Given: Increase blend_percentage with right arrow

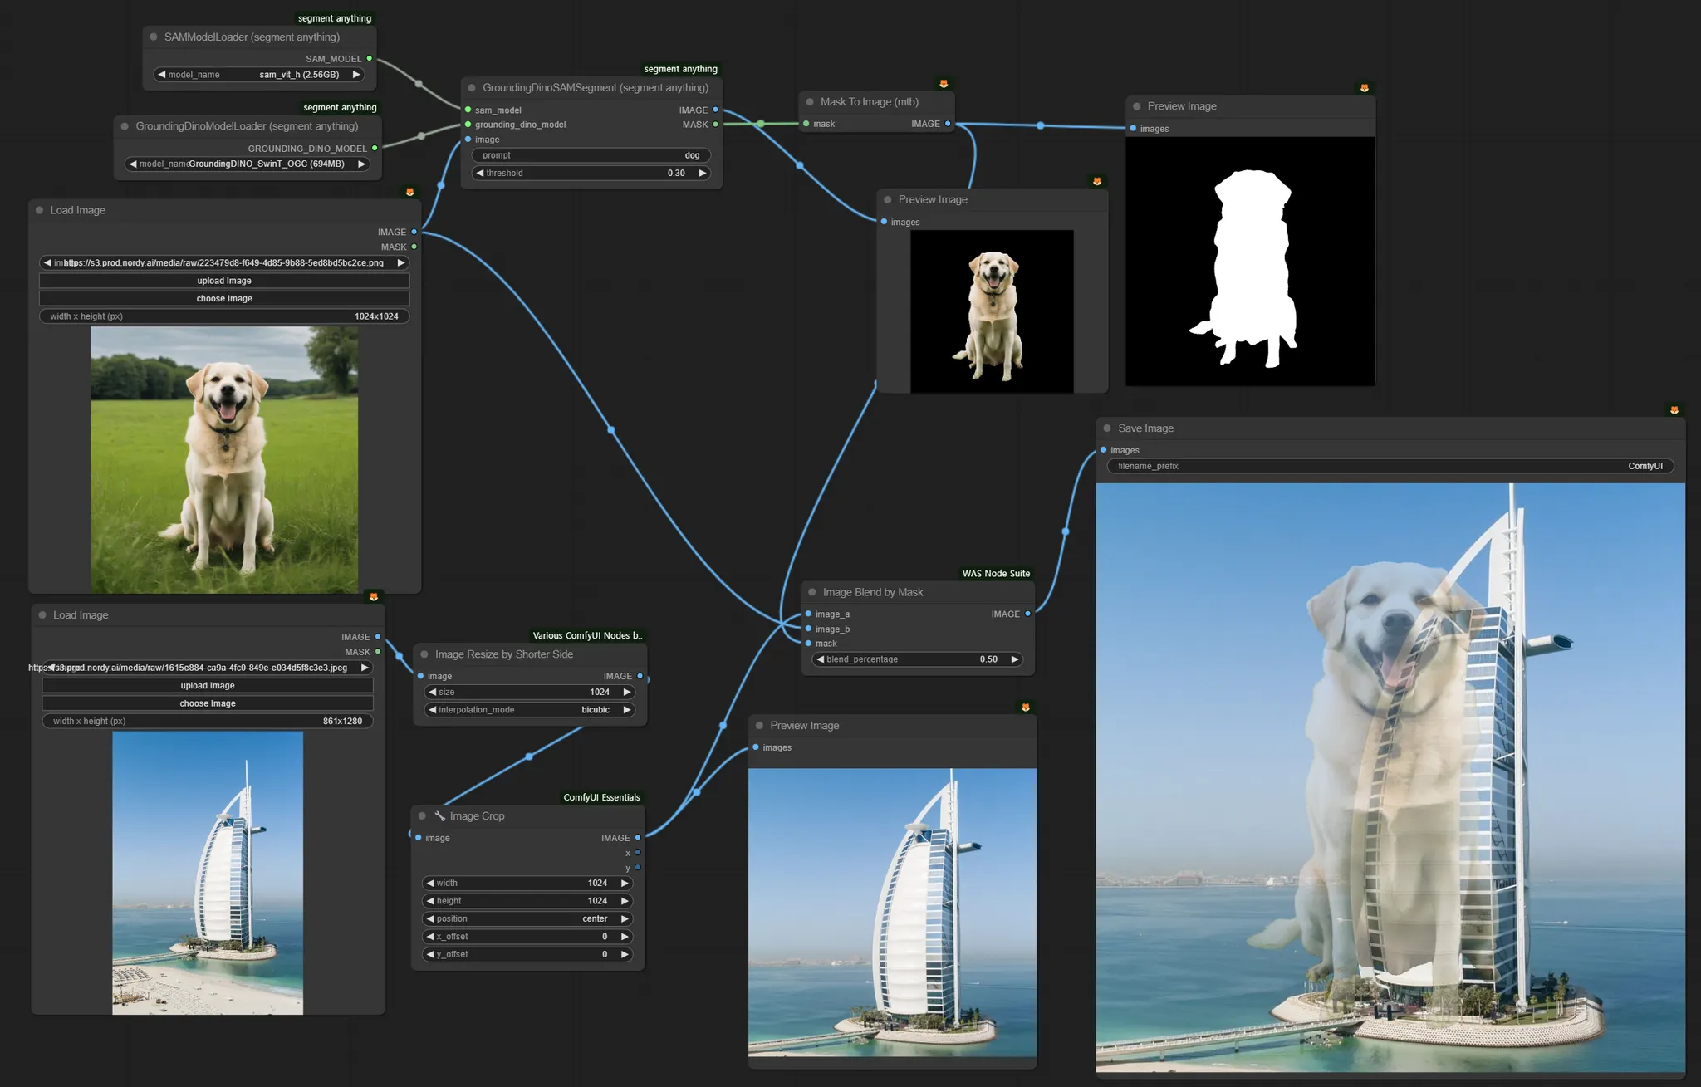Looking at the screenshot, I should click(x=1014, y=659).
